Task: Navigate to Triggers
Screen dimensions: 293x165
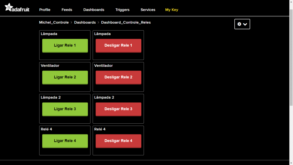Action: (122, 10)
